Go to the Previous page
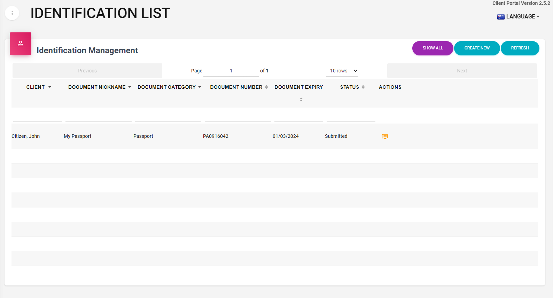553x298 pixels. click(x=87, y=71)
